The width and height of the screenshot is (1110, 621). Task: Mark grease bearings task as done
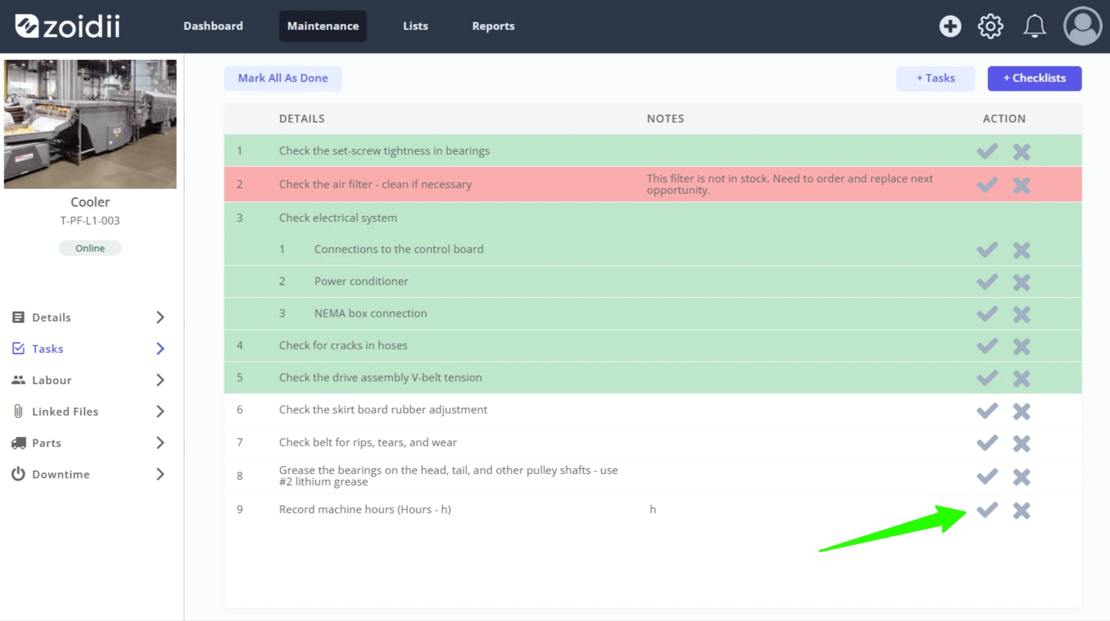coord(987,476)
